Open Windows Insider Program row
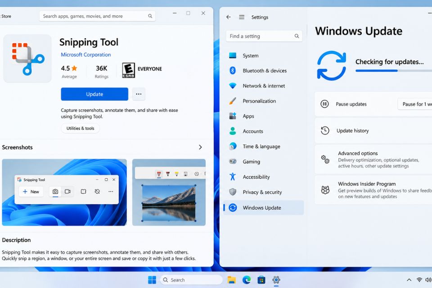Image resolution: width=432 pixels, height=288 pixels. 373,190
